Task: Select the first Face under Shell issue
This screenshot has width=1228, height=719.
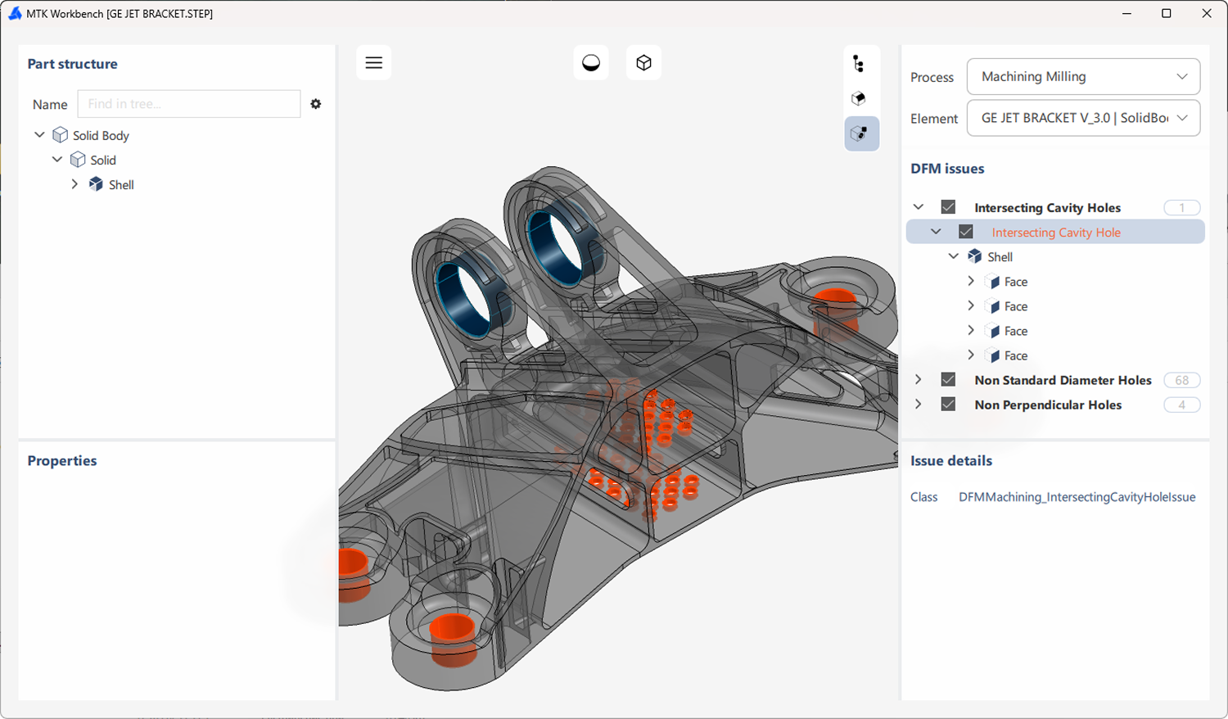Action: click(x=1014, y=281)
